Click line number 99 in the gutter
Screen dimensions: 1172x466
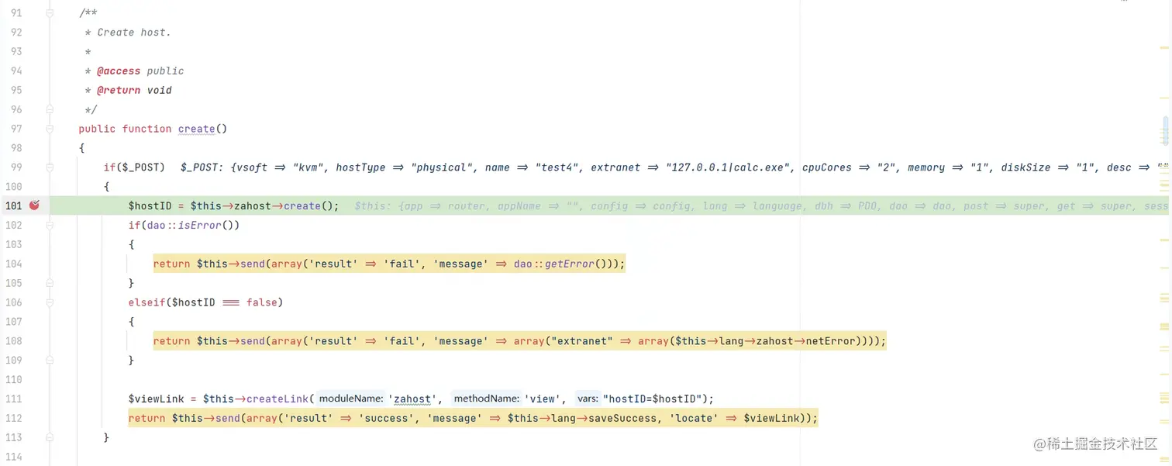click(x=15, y=167)
